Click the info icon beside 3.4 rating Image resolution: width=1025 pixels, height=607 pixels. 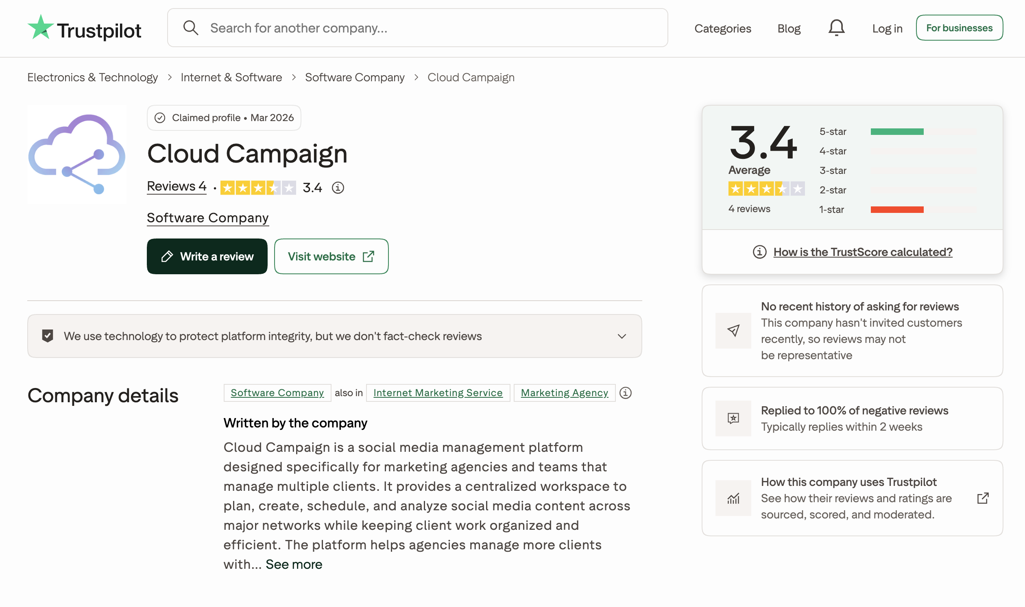coord(338,188)
